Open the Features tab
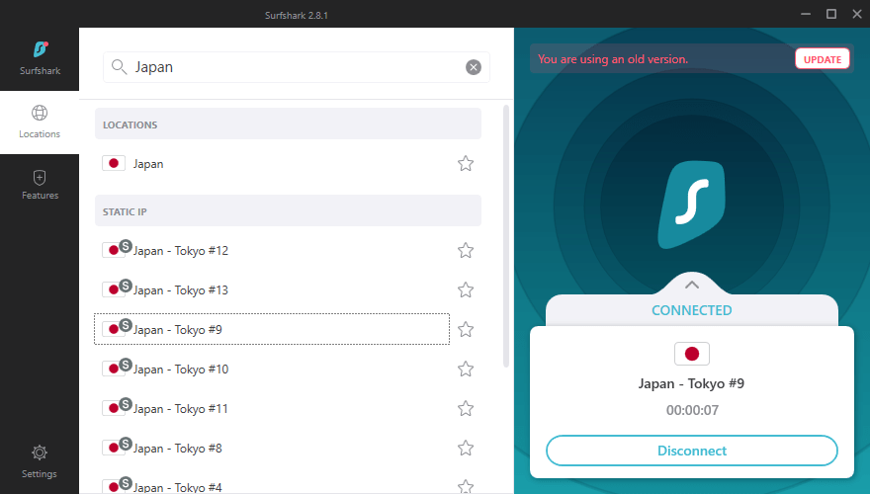The image size is (870, 494). (x=40, y=185)
